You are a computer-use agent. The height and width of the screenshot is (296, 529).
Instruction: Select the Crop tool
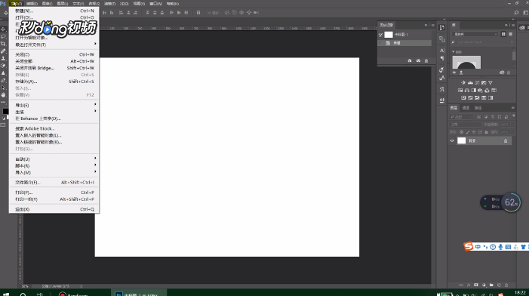click(3, 44)
